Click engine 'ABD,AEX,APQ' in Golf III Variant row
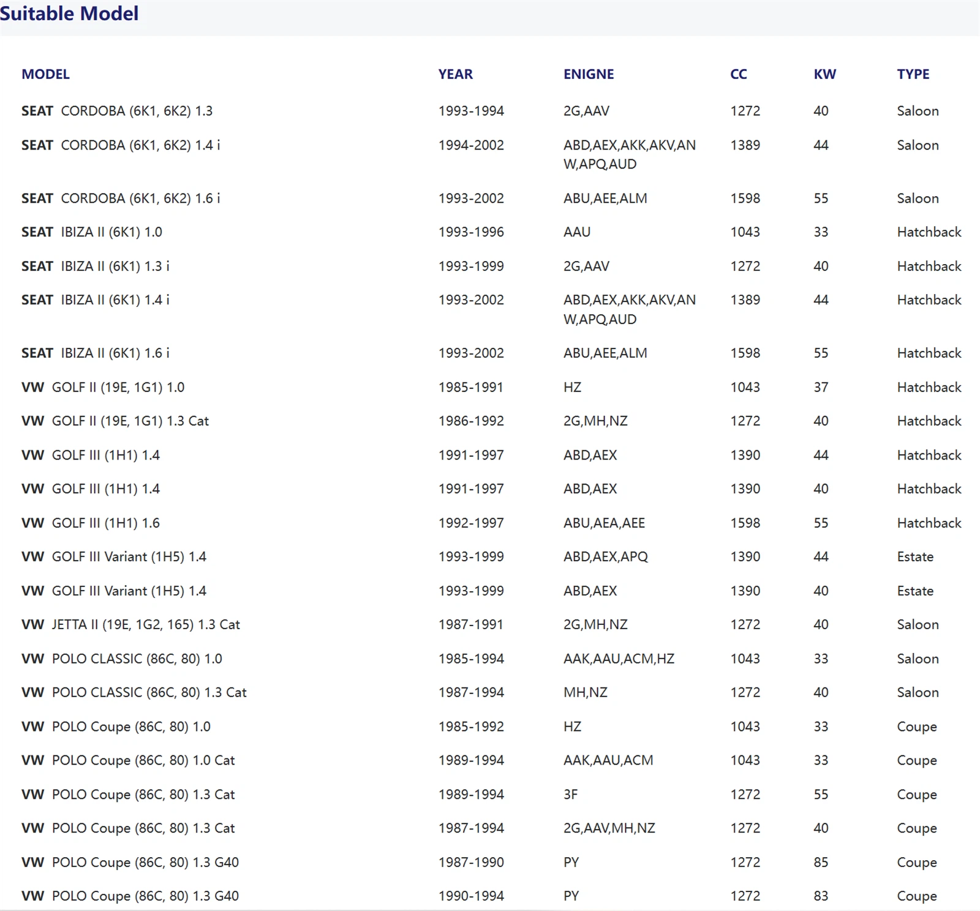 click(606, 557)
